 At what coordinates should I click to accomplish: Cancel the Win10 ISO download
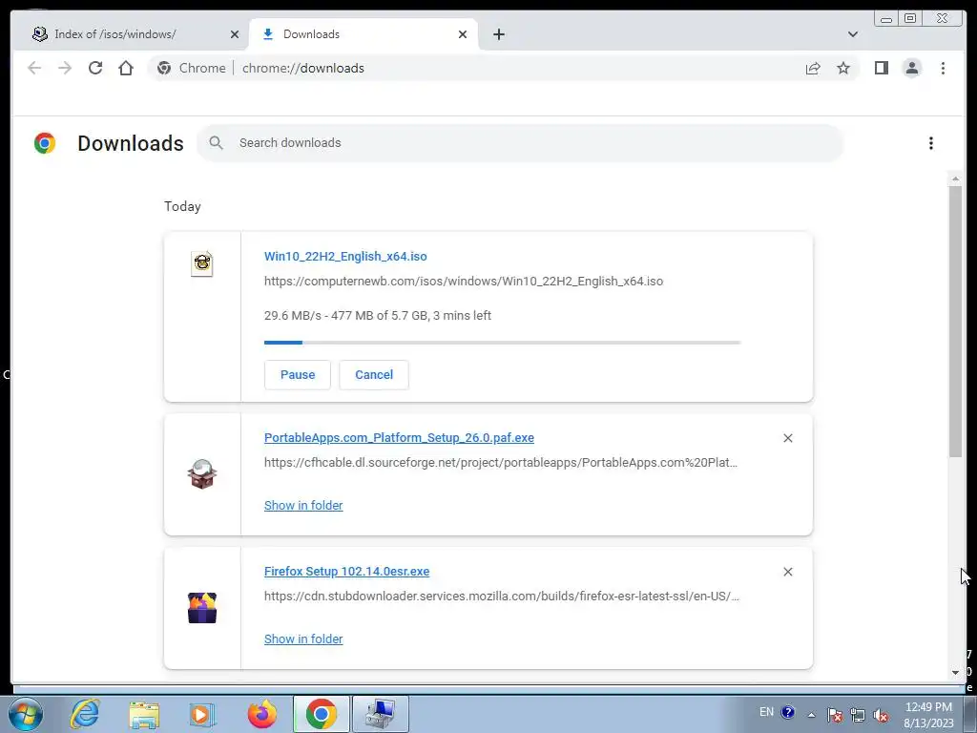[x=374, y=374]
